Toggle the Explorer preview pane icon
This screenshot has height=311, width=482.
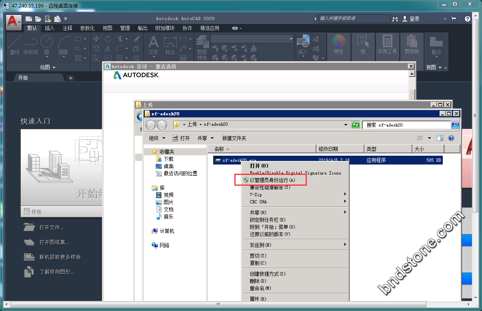440,138
